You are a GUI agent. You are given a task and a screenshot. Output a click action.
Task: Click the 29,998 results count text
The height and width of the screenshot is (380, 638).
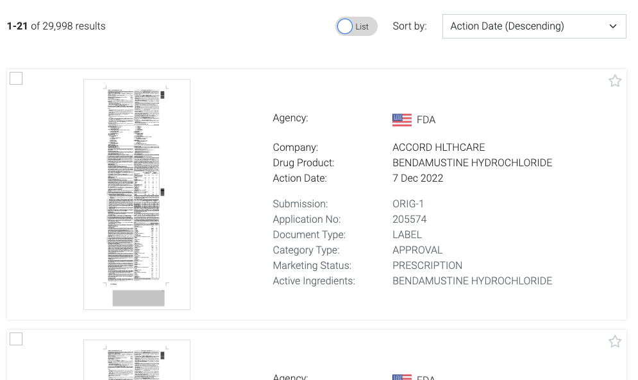click(x=56, y=26)
